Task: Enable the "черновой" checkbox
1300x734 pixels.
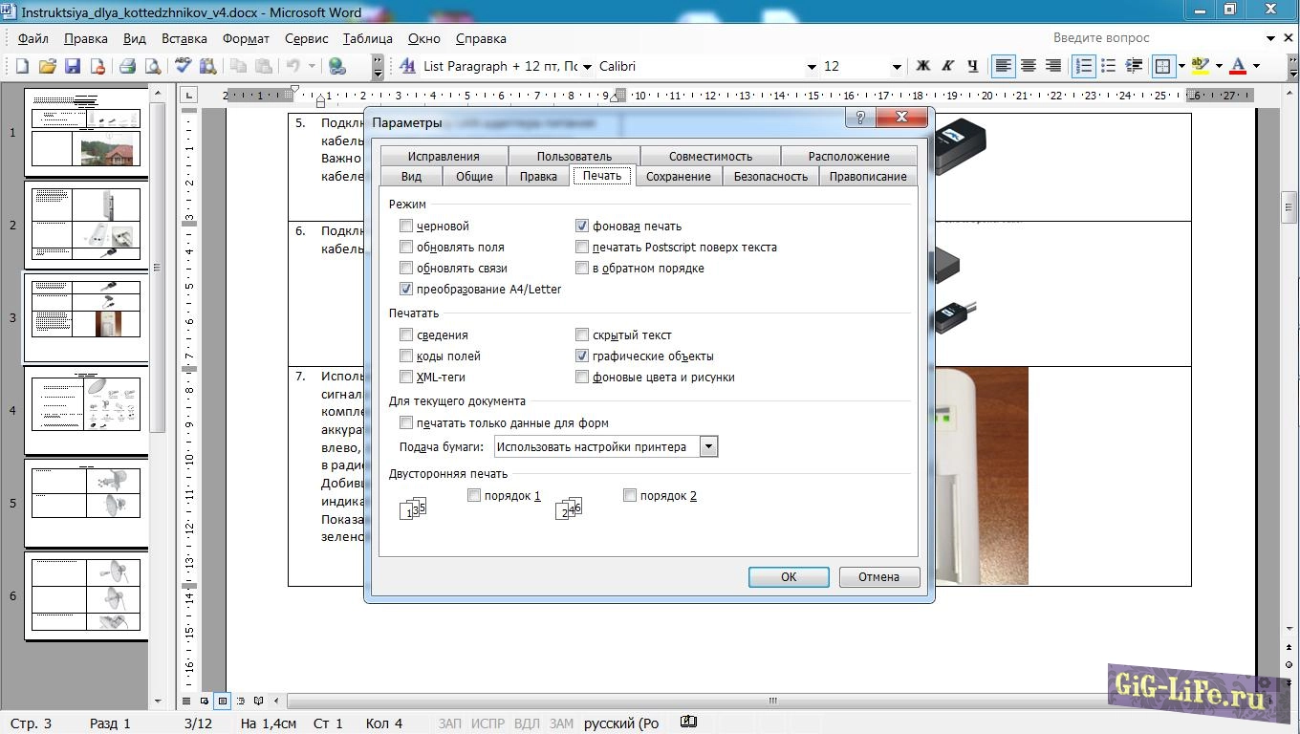Action: coord(406,227)
